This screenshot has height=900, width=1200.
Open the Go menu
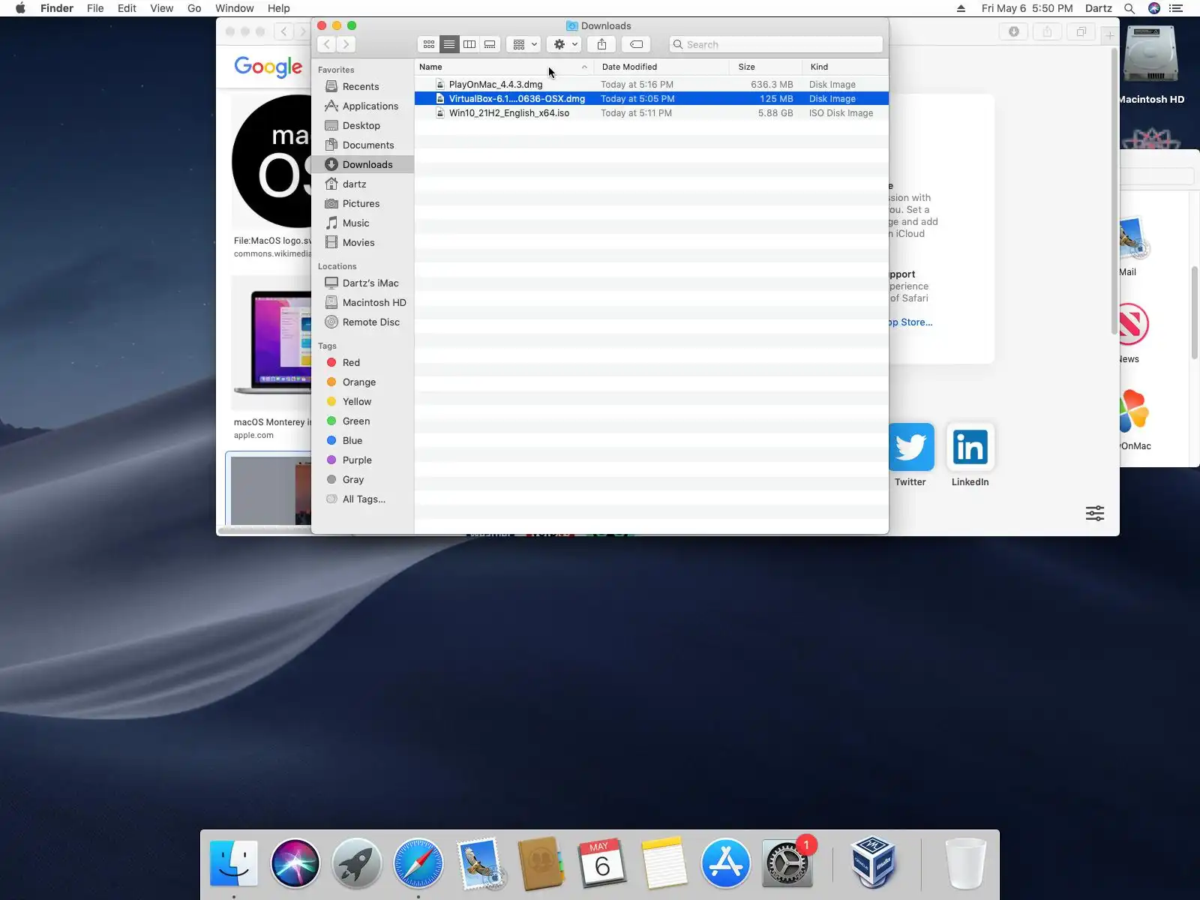194,8
